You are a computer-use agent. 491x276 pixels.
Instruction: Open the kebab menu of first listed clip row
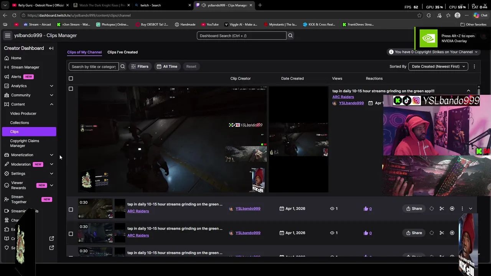point(462,209)
